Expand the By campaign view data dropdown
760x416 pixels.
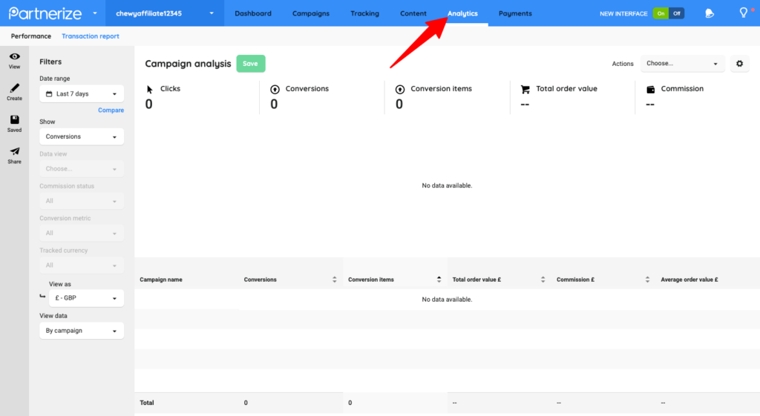(x=82, y=331)
